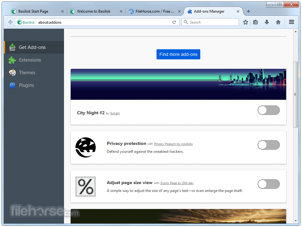Click the Zoom Page percent icon
The height and width of the screenshot is (227, 302).
click(x=86, y=187)
